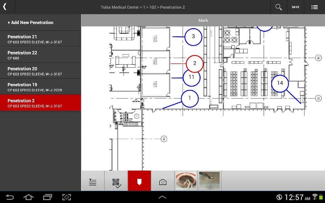
Task: Select Penetration 22 CP 680 entry
Action: click(40, 55)
